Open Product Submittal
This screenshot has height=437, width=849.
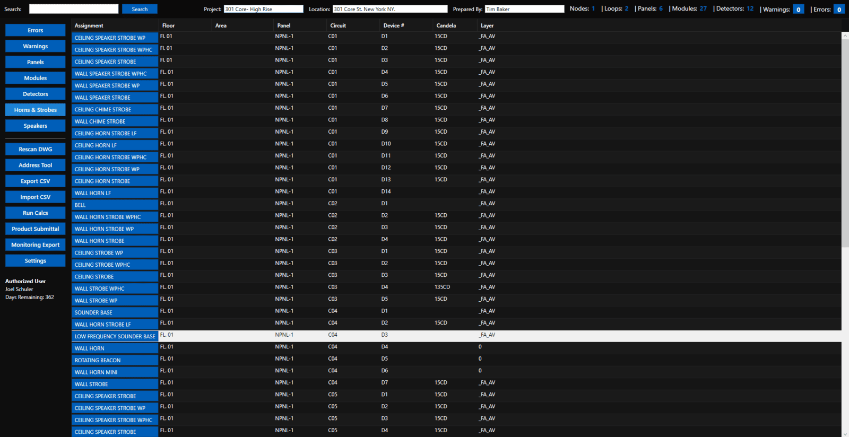click(x=36, y=229)
